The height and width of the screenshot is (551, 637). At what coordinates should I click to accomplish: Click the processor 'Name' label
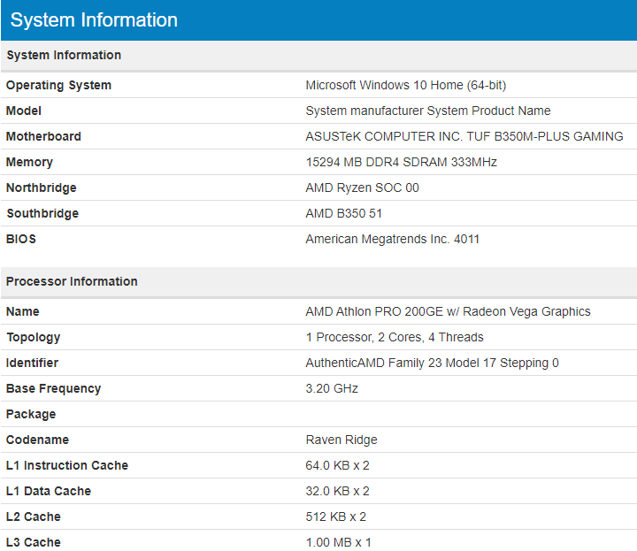tap(23, 311)
